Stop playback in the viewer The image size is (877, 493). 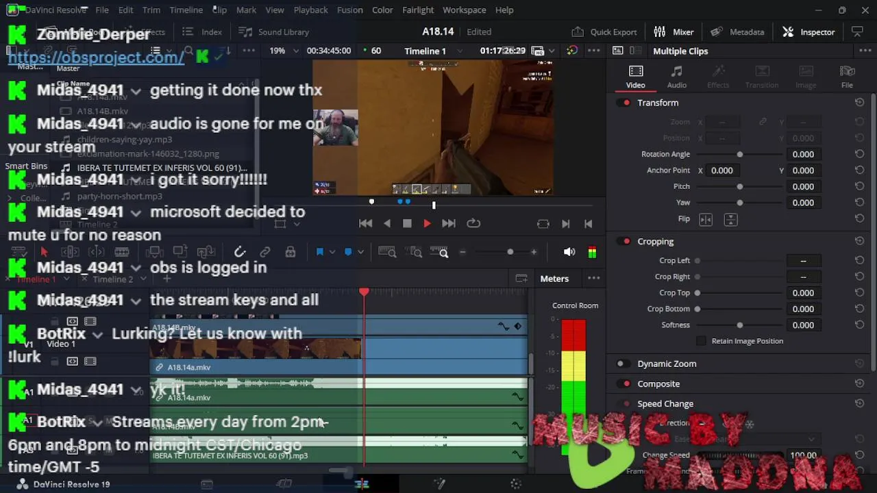click(407, 223)
